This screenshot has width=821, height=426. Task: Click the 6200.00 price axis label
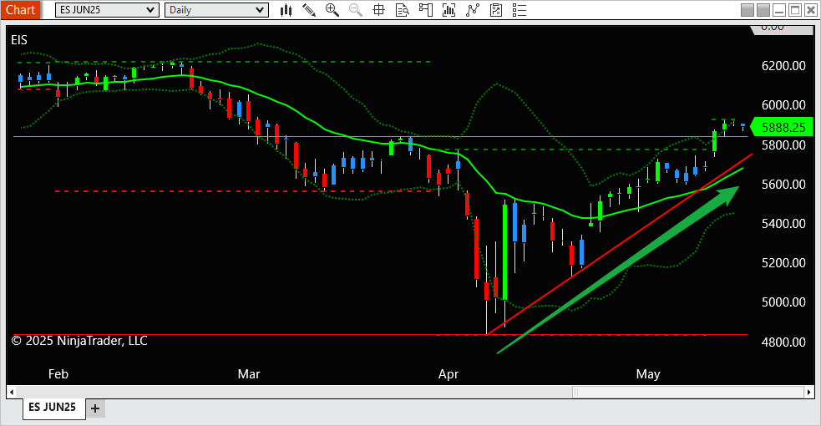[783, 66]
